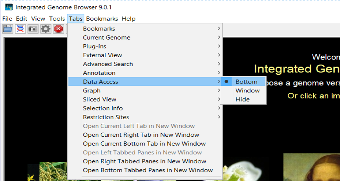Image resolution: width=340 pixels, height=181 pixels.
Task: Click the IGB application logo icon
Action: (9, 7)
